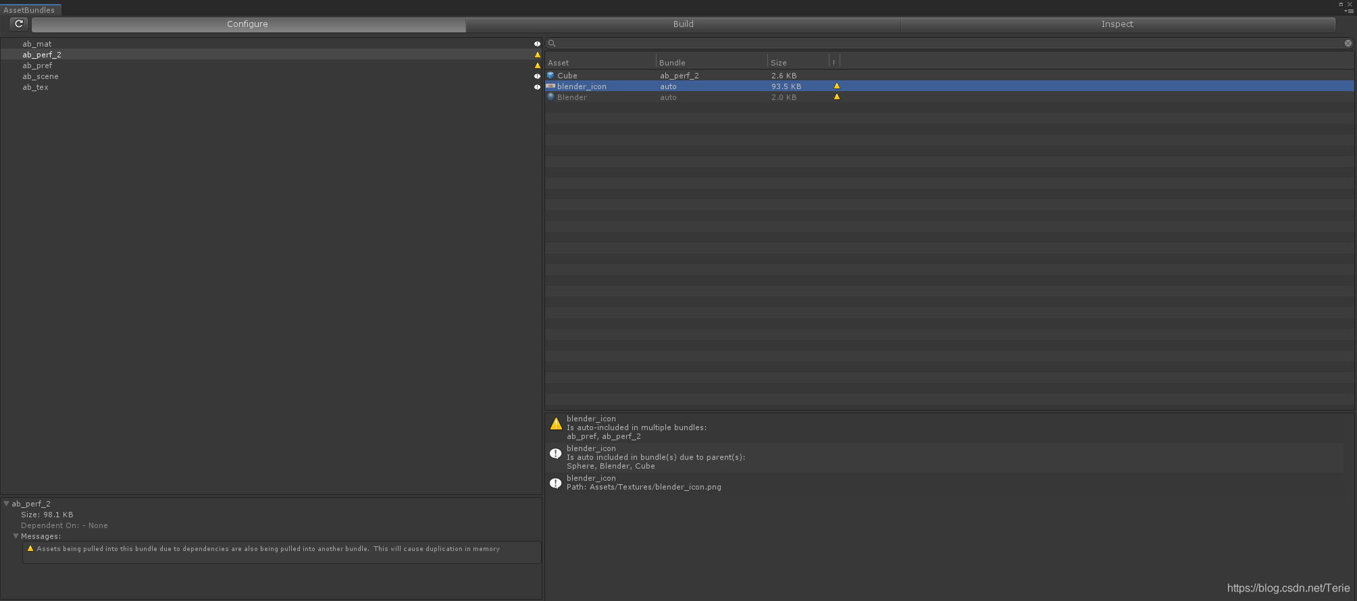Select the ab_pref bundle
The image size is (1357, 601).
pos(270,66)
